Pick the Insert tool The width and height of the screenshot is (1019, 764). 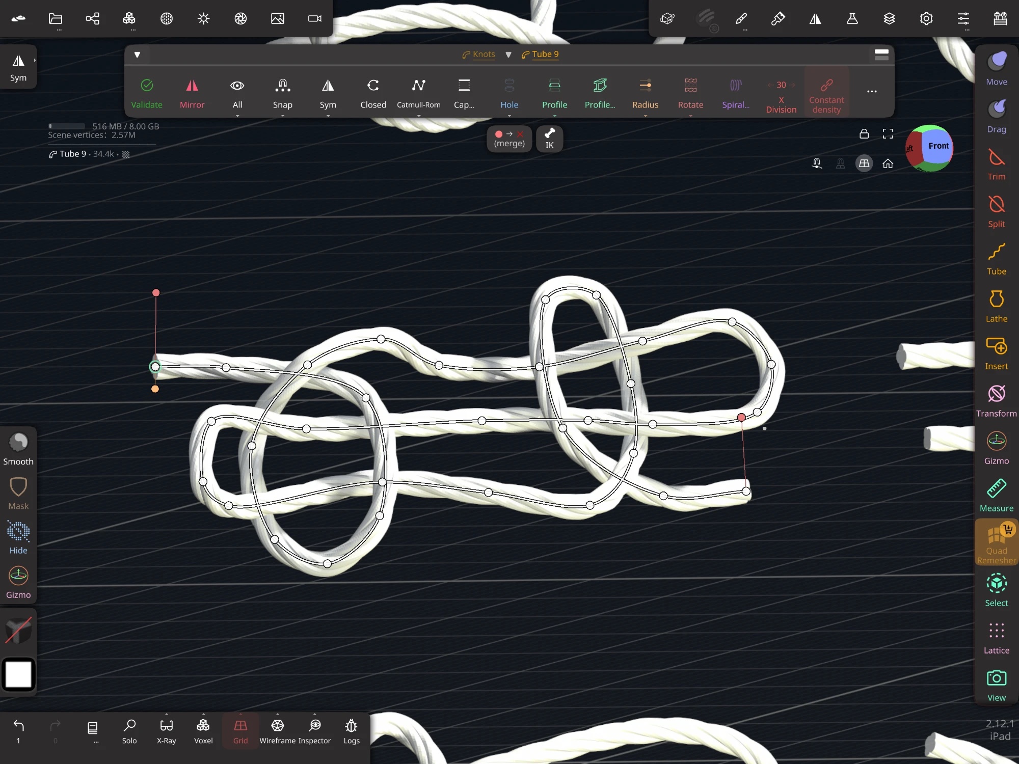point(996,353)
